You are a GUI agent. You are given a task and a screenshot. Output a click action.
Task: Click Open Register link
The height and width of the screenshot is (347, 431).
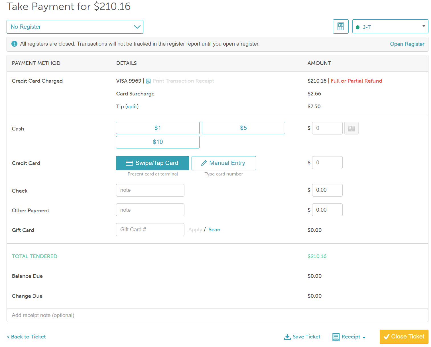[x=407, y=44]
